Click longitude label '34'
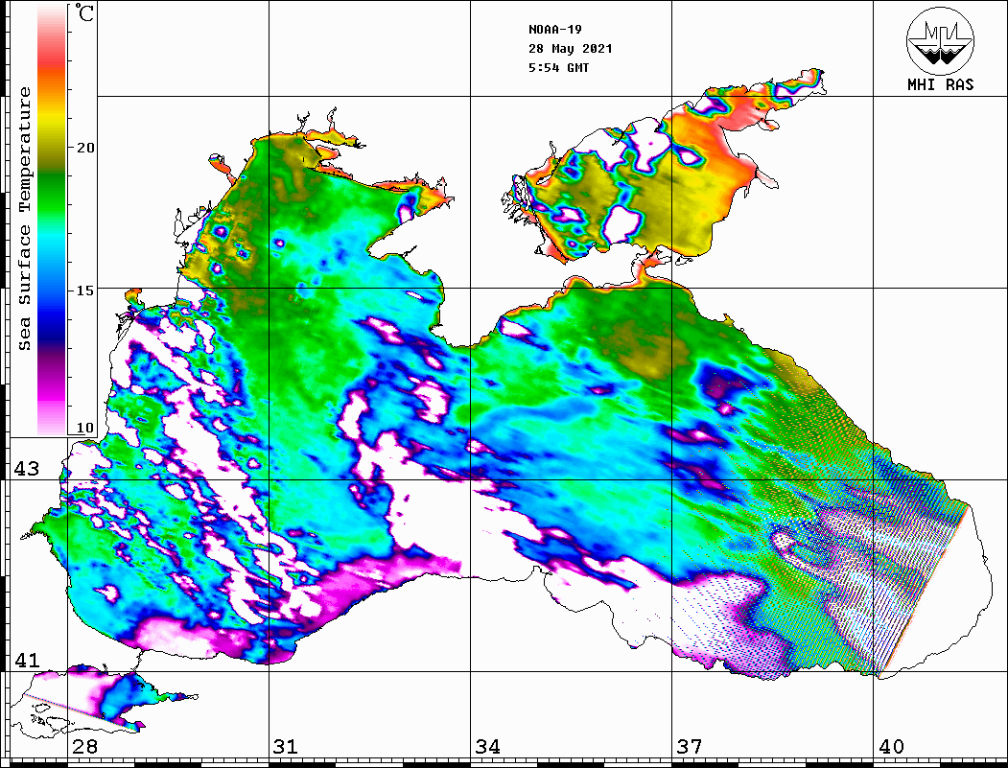The width and height of the screenshot is (1008, 768). pos(487,746)
